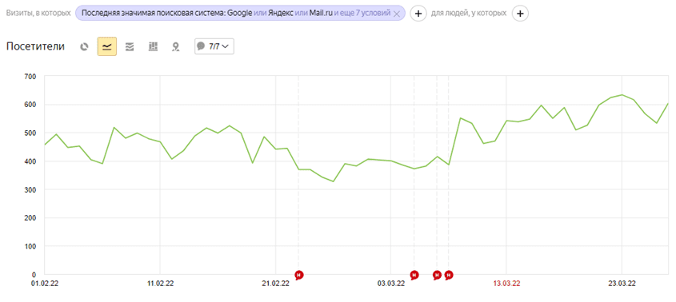Open the note marker after 21.02.22
676x302 pixels.
[299, 275]
